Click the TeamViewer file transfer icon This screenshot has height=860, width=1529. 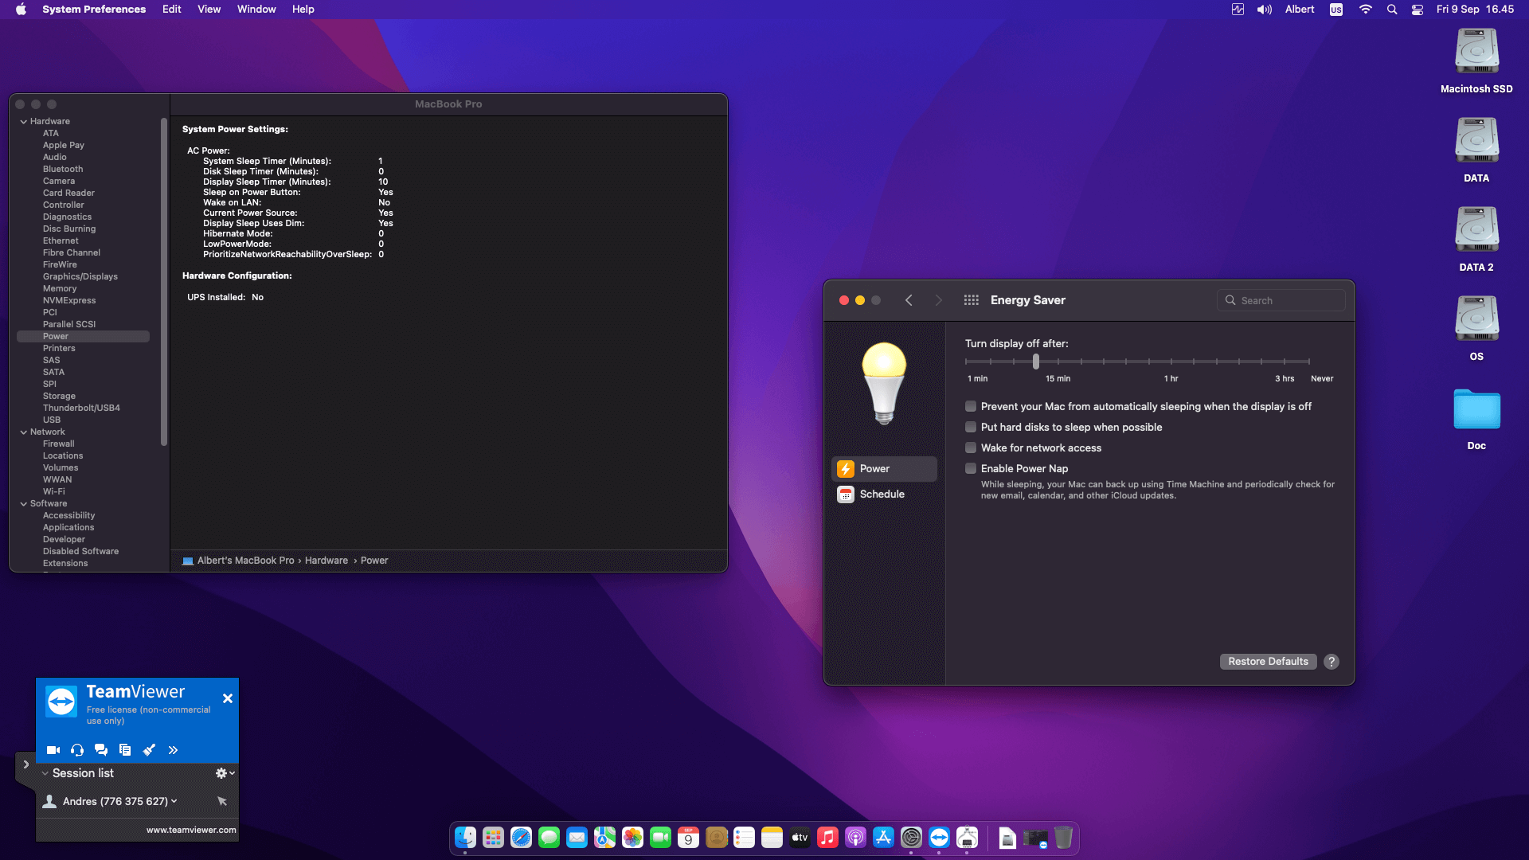point(125,750)
